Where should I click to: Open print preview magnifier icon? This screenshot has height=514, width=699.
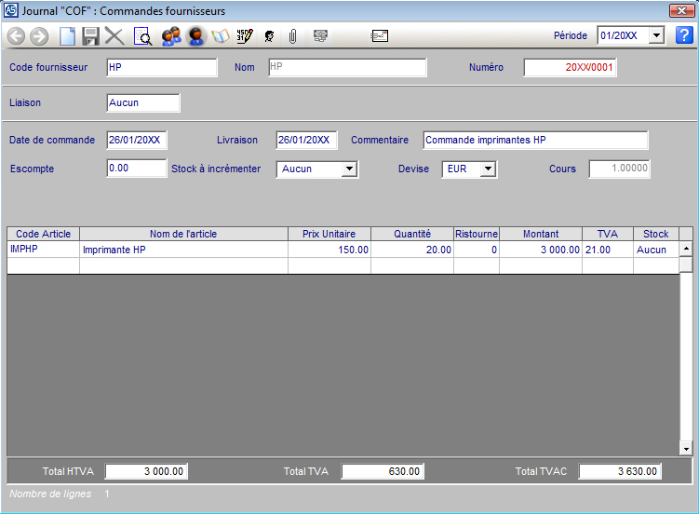[143, 36]
